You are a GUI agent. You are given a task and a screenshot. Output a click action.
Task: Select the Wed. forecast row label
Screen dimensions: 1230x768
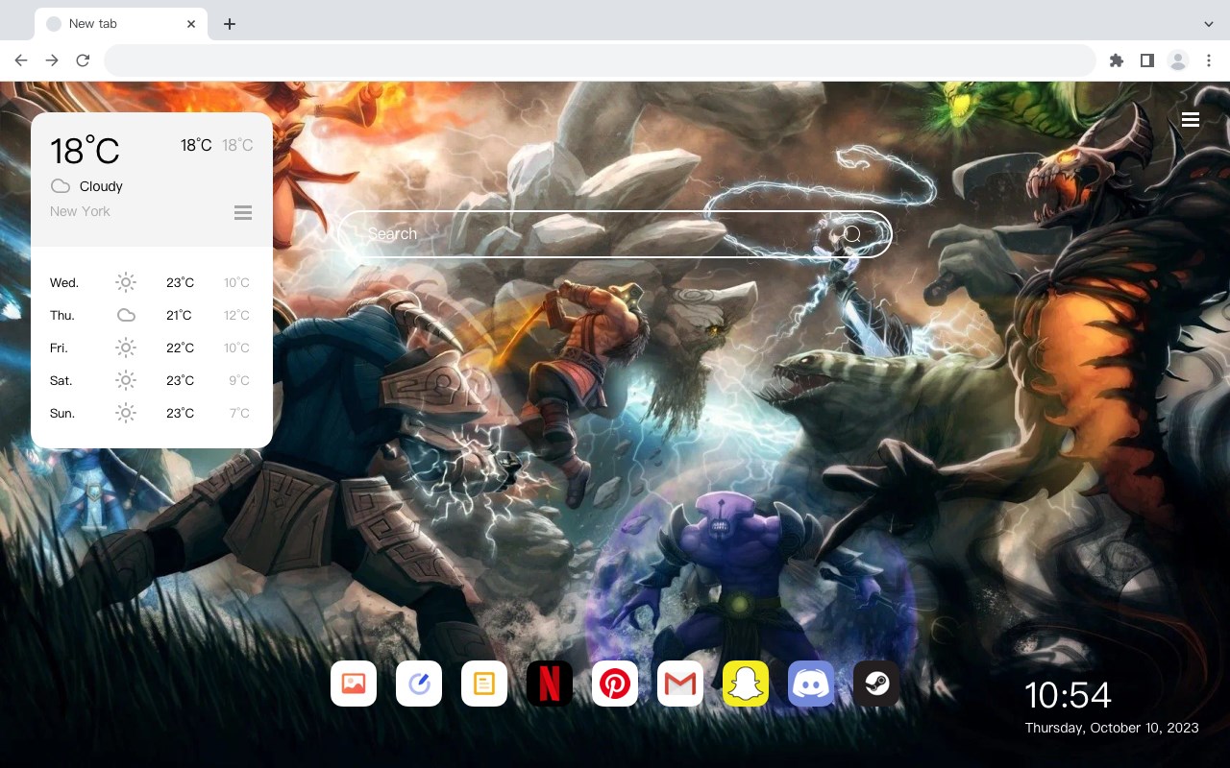pyautogui.click(x=64, y=282)
